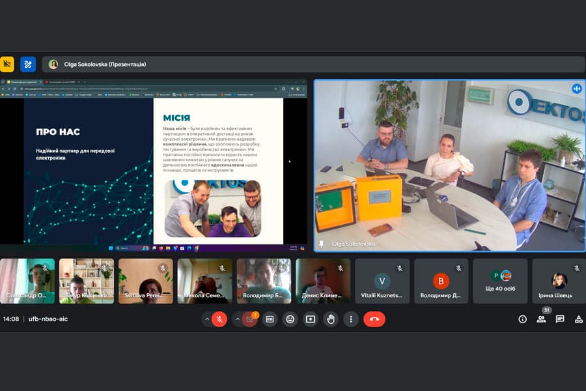586x391 pixels.
Task: Raise your hand
Action: click(331, 319)
